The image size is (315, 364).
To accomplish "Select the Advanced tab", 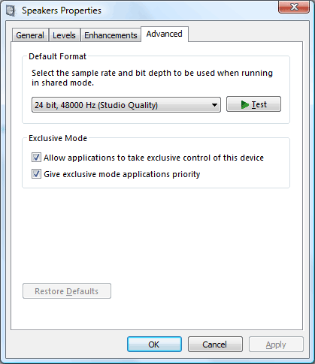I will (165, 34).
